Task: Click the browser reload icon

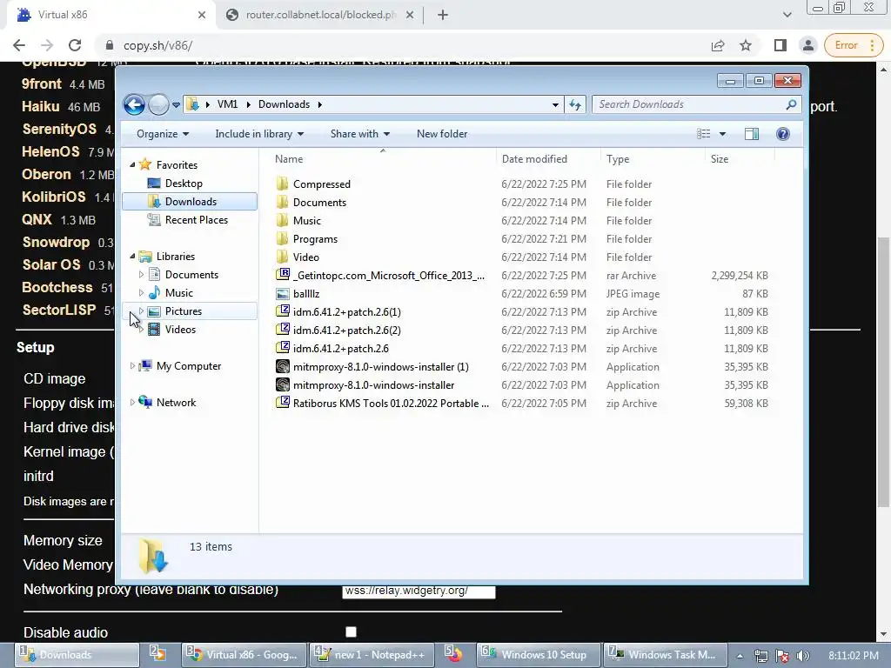Action: 75,45
